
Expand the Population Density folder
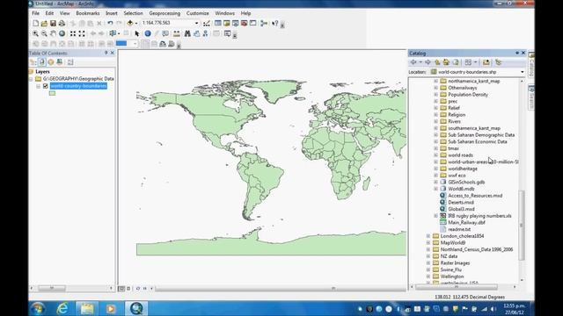436,95
